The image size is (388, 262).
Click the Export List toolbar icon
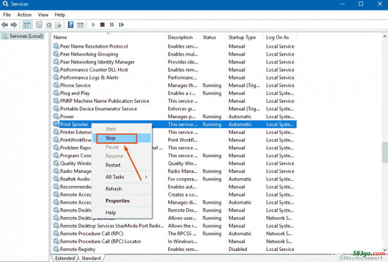58,25
